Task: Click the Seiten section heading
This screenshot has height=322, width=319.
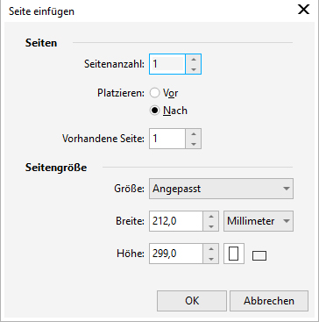Action: 41,43
